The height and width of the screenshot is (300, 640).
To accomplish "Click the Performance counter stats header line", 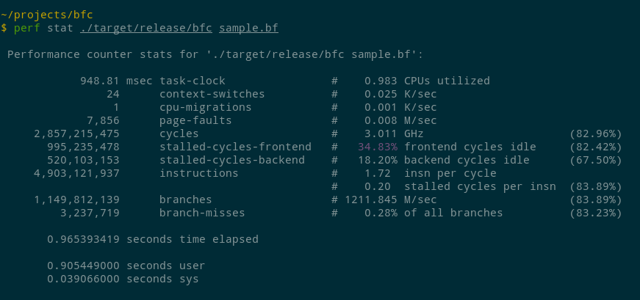I will click(x=215, y=54).
